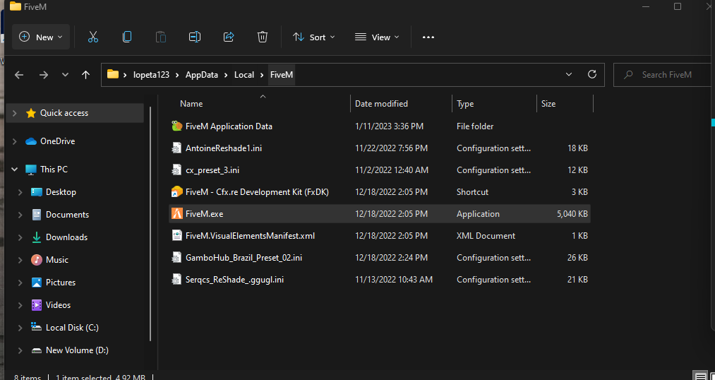Click the Quick access star icon
Image resolution: width=715 pixels, height=380 pixels.
pyautogui.click(x=31, y=113)
